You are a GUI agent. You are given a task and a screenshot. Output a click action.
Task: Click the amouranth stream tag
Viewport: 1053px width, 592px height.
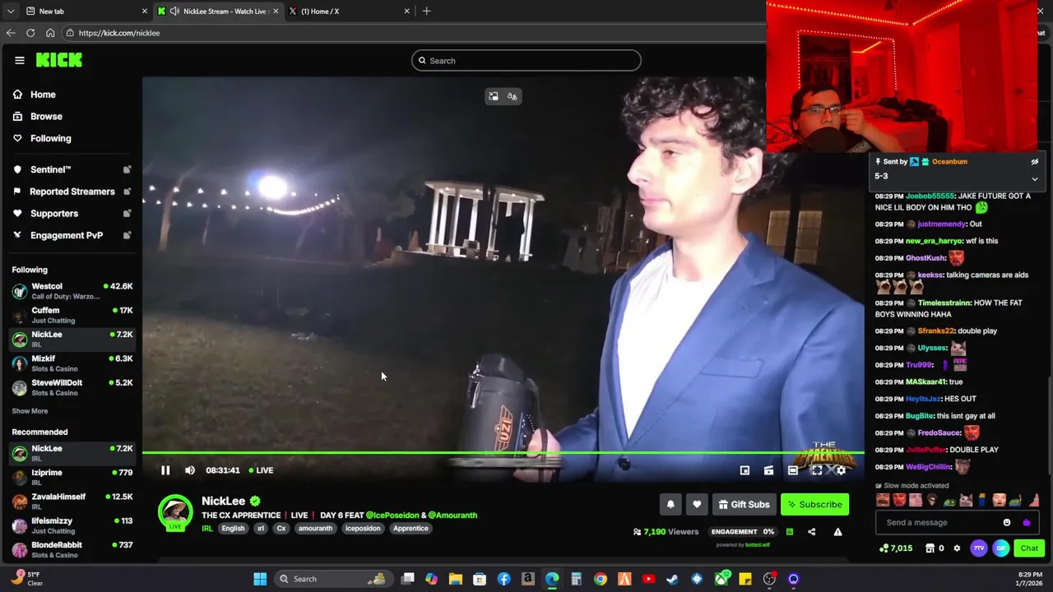pos(315,529)
